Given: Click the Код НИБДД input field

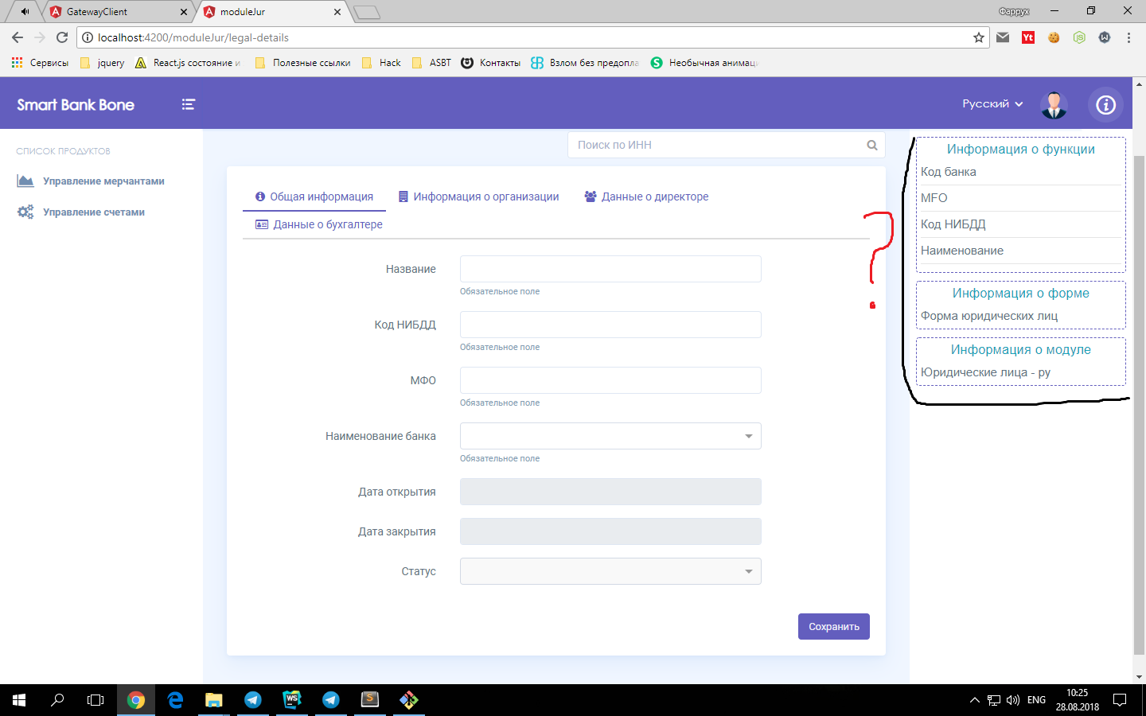Looking at the screenshot, I should [610, 325].
